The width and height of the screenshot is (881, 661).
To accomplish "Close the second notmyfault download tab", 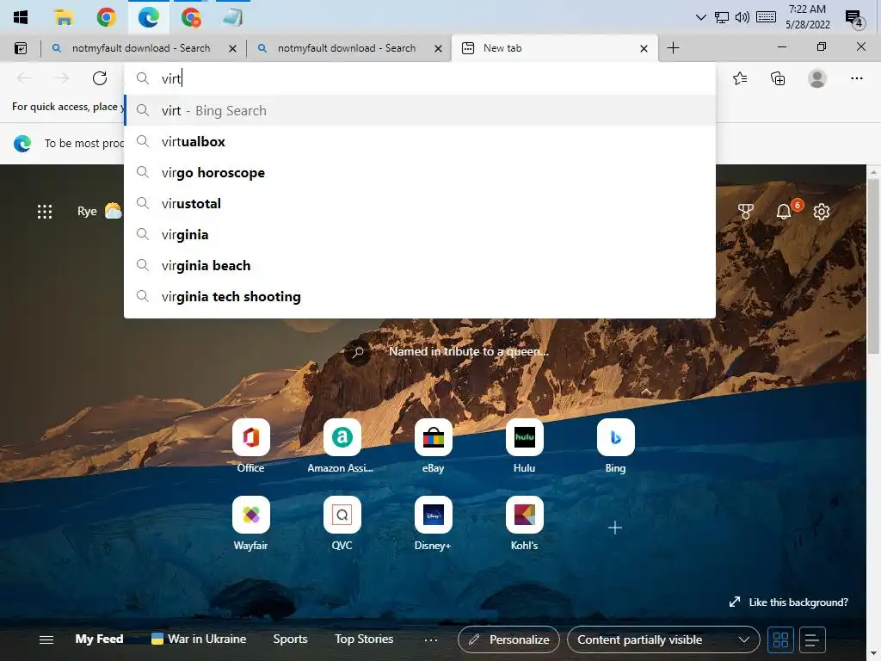I will click(x=438, y=49).
